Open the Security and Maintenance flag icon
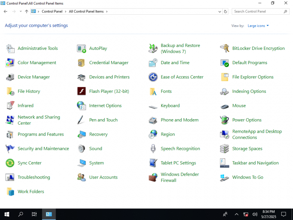The height and width of the screenshot is (220, 293). click(x=10, y=149)
